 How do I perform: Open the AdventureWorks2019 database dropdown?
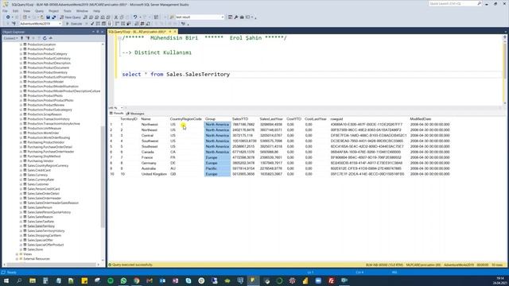(x=41, y=24)
